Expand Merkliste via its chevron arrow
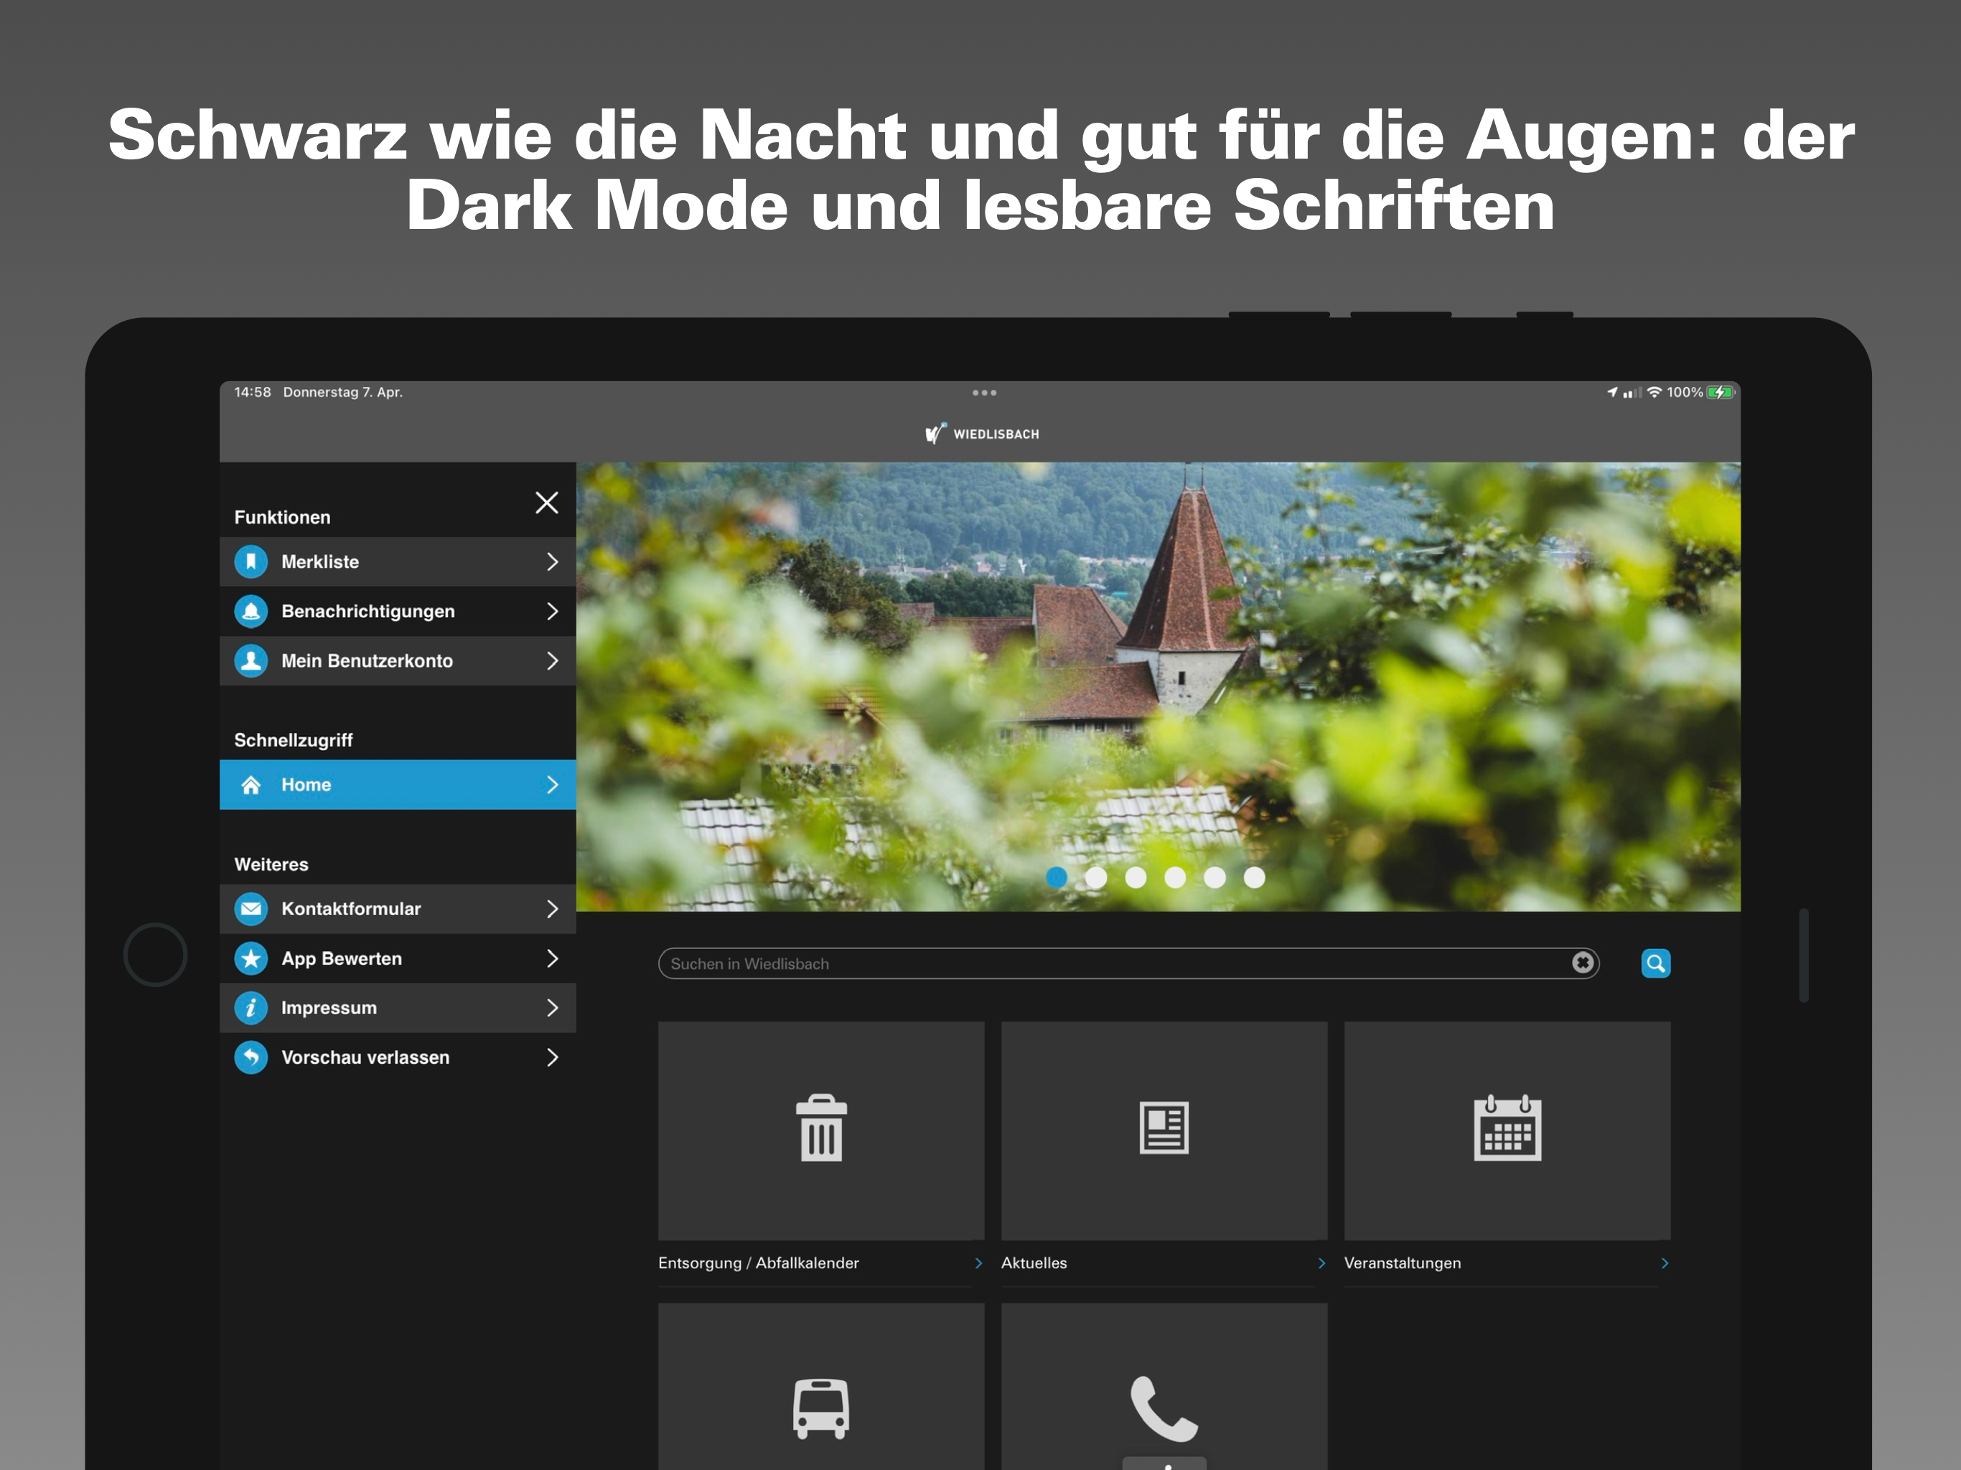 pyautogui.click(x=552, y=561)
